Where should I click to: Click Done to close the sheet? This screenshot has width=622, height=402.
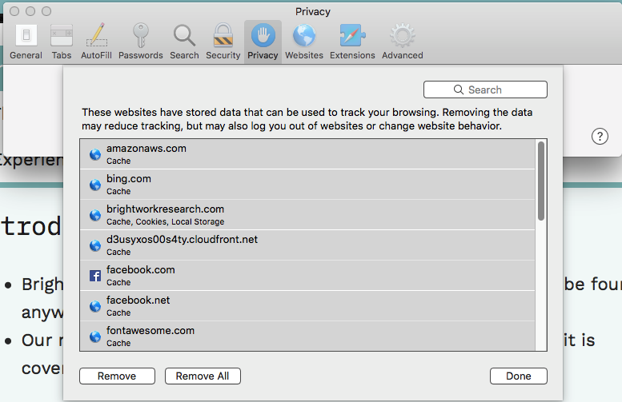(x=519, y=376)
